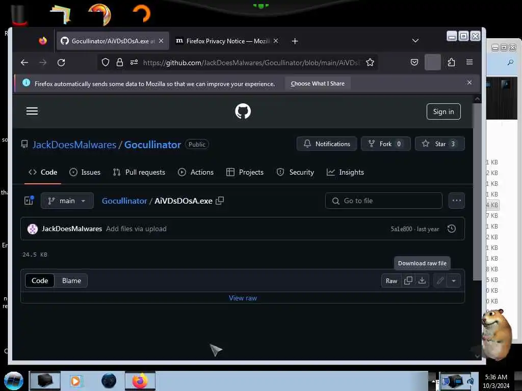Open the Projects tab

click(245, 172)
